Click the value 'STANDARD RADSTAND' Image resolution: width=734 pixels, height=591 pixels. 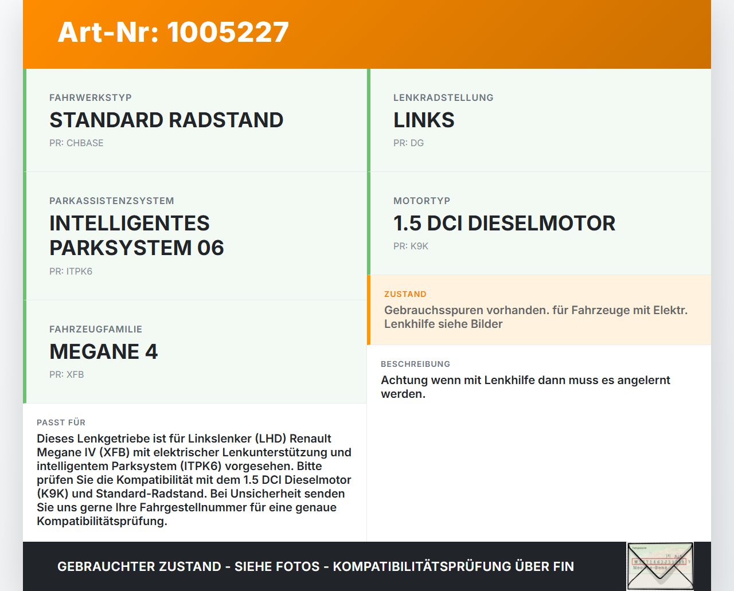coord(166,120)
